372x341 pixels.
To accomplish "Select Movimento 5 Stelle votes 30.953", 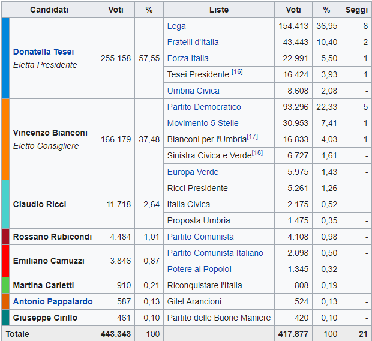I will click(x=295, y=123).
